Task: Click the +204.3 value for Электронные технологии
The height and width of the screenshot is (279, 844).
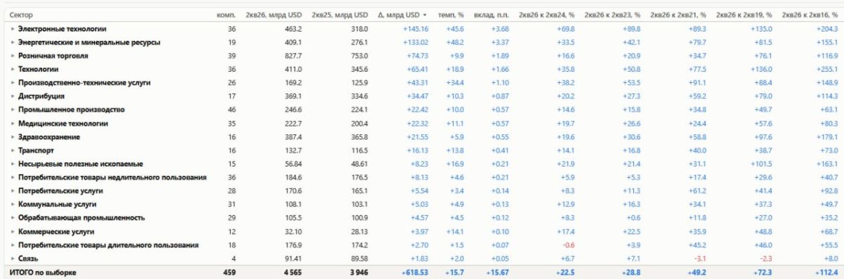Action: point(826,29)
